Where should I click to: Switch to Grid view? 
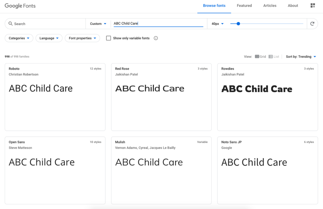pos(260,57)
